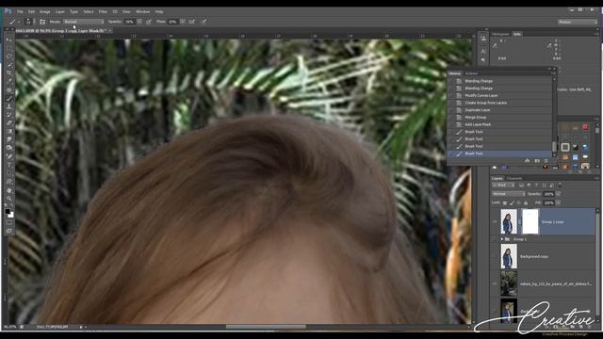Select the Crop tool
This screenshot has width=603, height=339.
click(x=8, y=73)
